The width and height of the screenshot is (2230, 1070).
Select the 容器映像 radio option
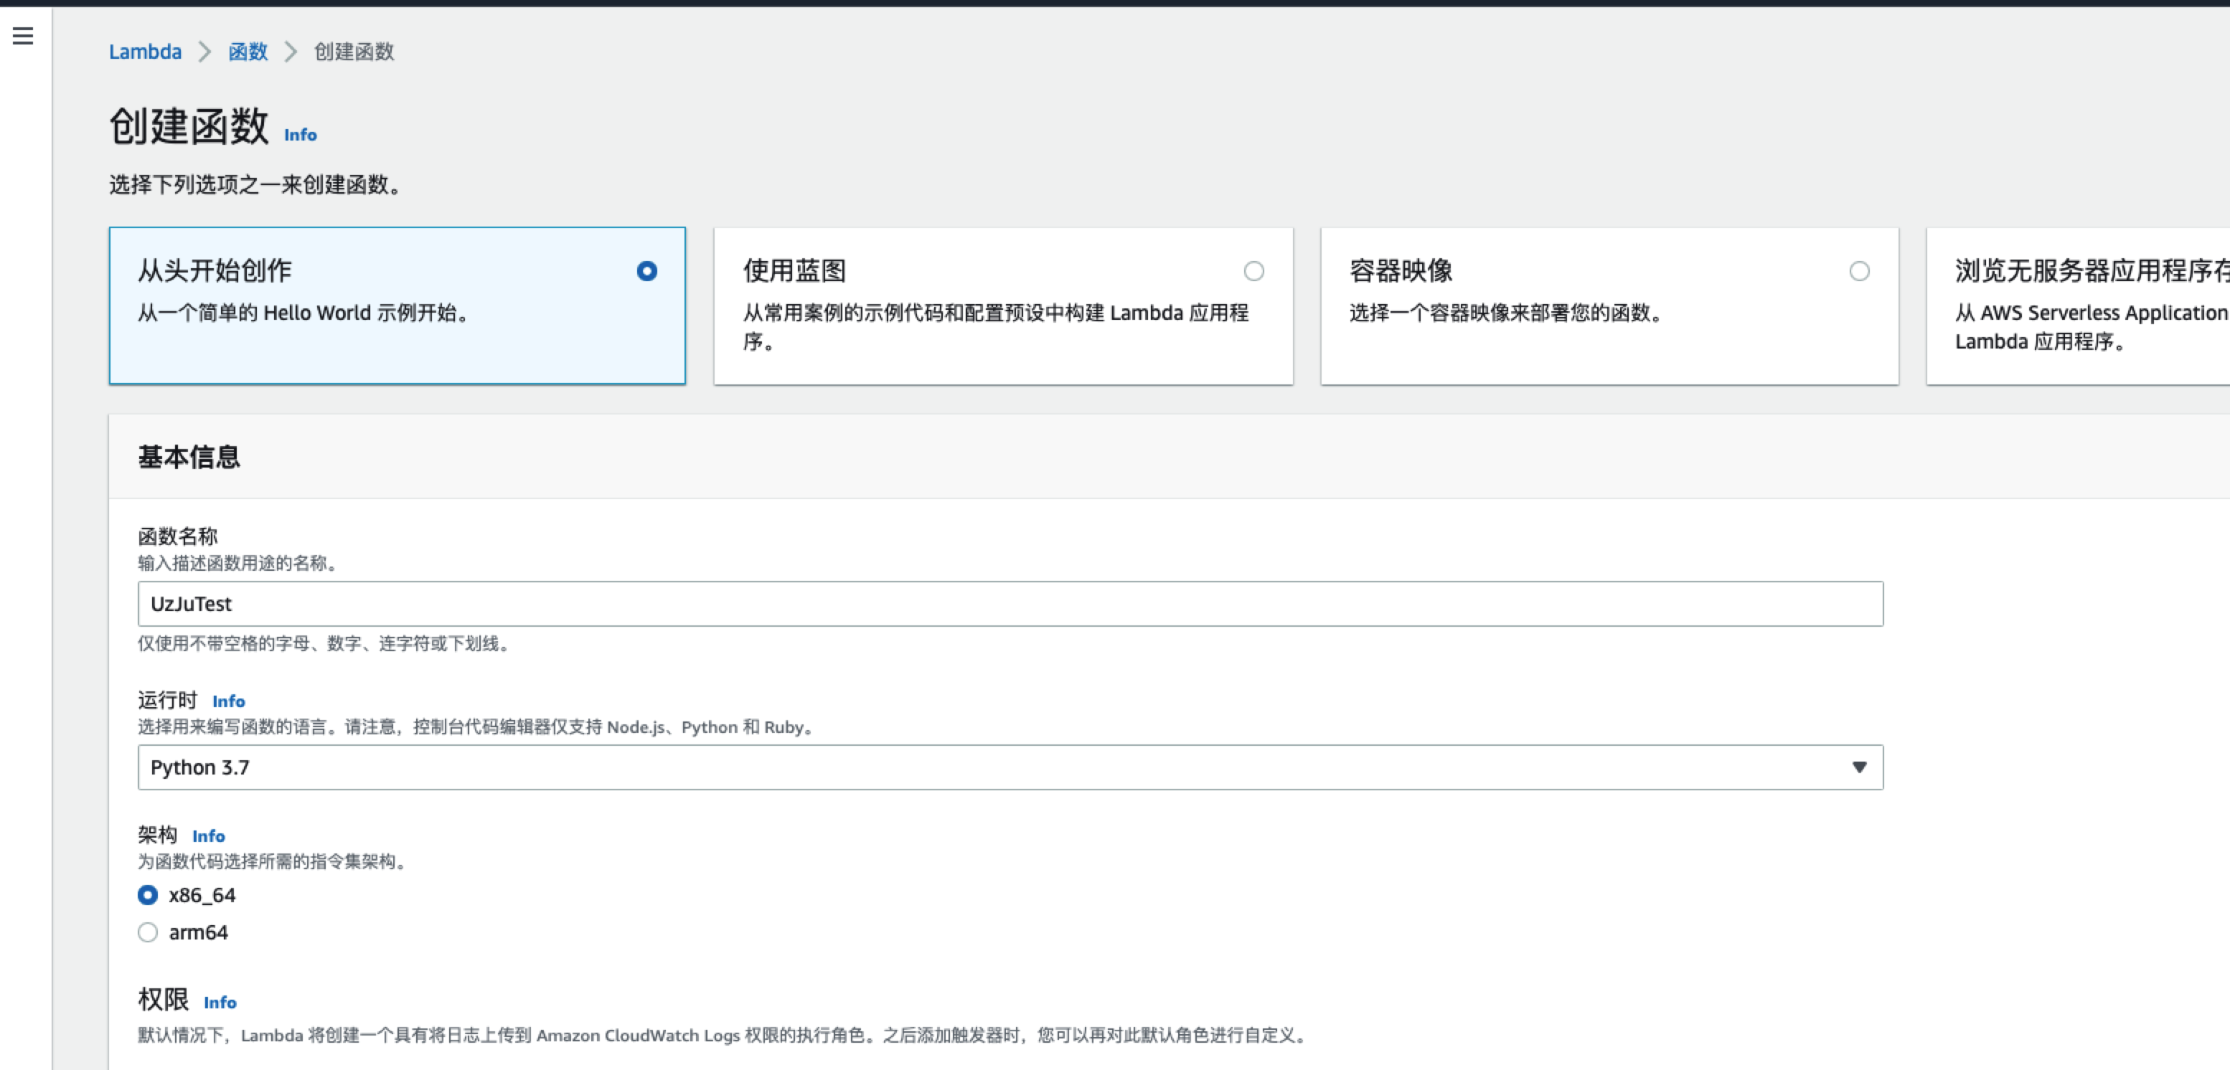(x=1858, y=272)
